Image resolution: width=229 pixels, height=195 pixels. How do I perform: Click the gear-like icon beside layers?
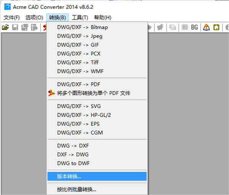(160, 28)
